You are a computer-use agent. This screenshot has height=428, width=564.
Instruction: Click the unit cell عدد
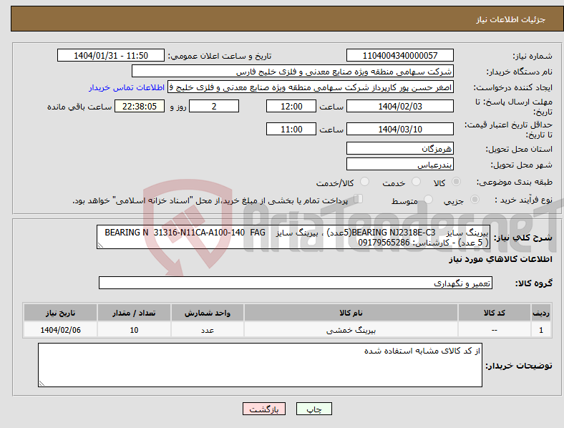click(x=208, y=329)
